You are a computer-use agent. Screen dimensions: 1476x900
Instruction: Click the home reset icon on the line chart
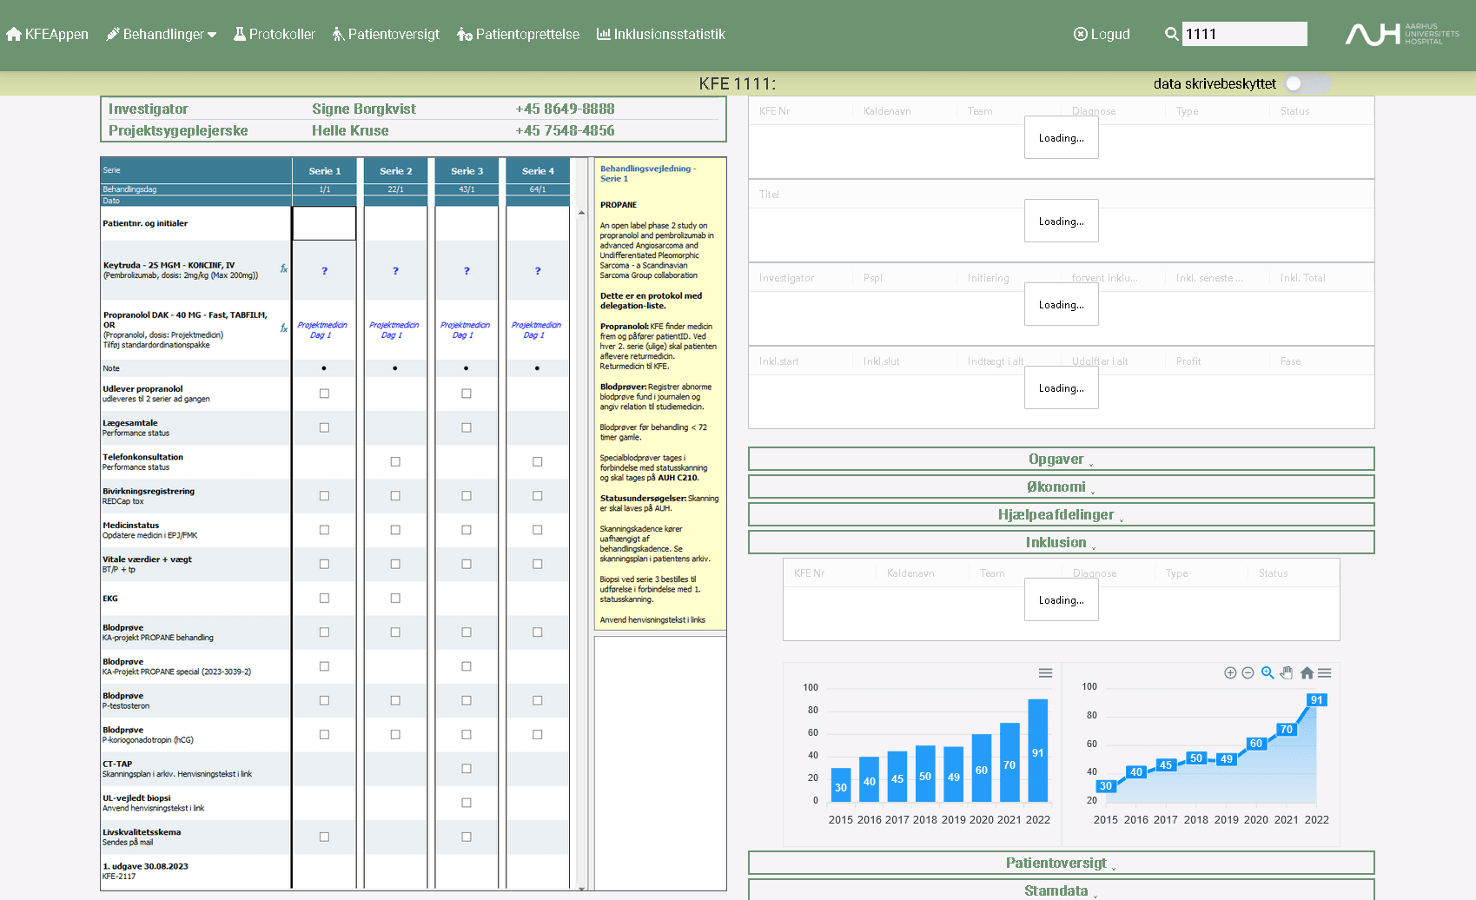[x=1306, y=672]
